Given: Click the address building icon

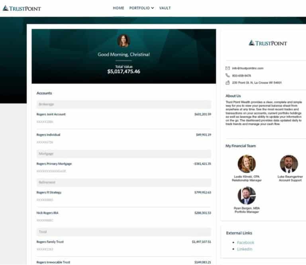Looking at the screenshot, I should tap(228, 82).
